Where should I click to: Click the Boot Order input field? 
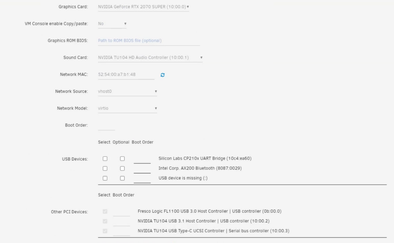(106, 125)
